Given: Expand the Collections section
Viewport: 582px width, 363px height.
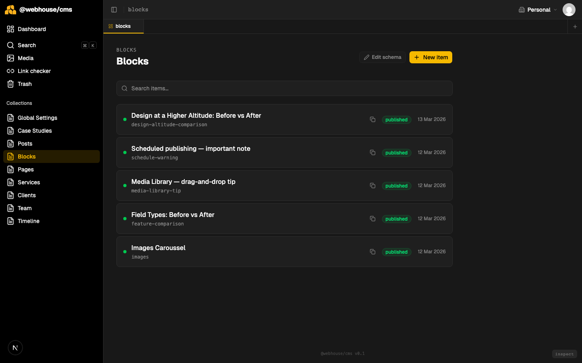Looking at the screenshot, I should (x=19, y=103).
